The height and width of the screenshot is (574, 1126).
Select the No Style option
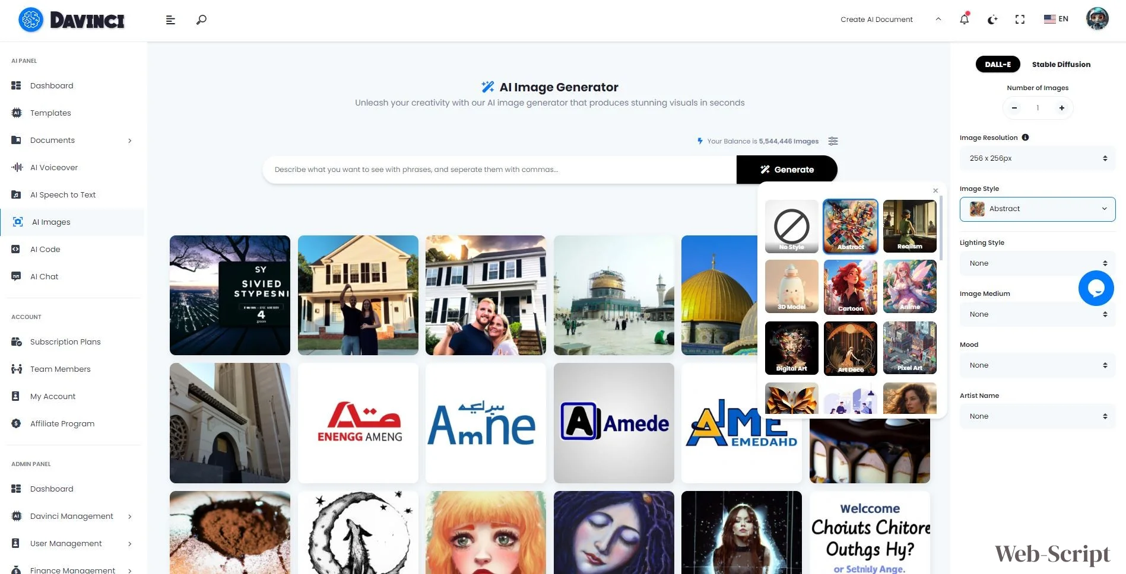792,227
